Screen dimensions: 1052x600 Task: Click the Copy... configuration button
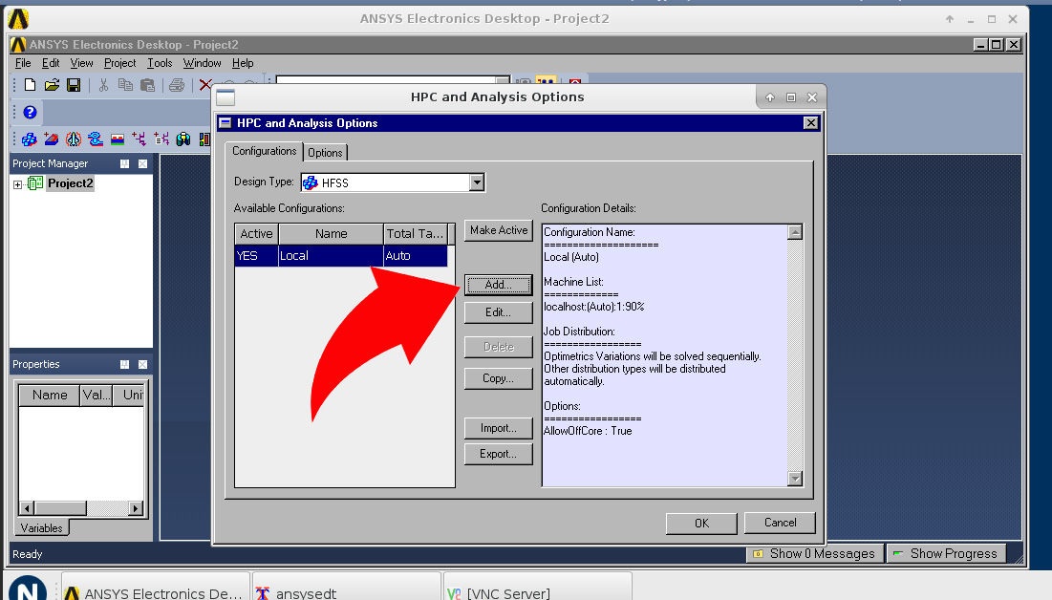(x=499, y=378)
